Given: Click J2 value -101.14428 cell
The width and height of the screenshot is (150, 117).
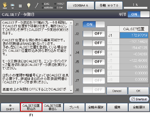Looking at the screenshot, I should tap(134, 41).
